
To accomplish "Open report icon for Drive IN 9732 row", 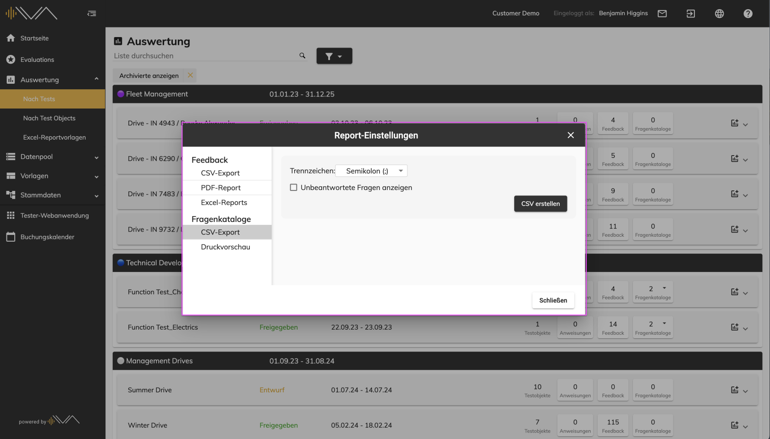I will 735,229.
